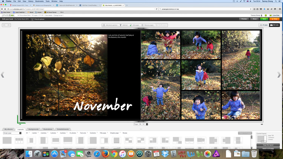Open the recipes bookmarks folder
Image resolution: width=283 pixels, height=159 pixels.
click(x=39, y=12)
